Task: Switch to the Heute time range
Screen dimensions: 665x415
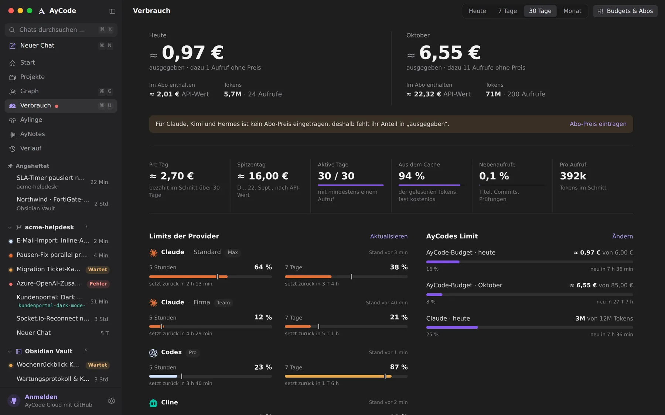Action: 477,11
